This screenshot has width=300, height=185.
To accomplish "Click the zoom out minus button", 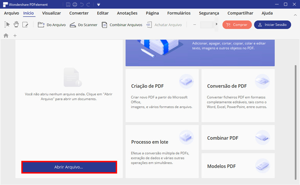I will [x=194, y=25].
